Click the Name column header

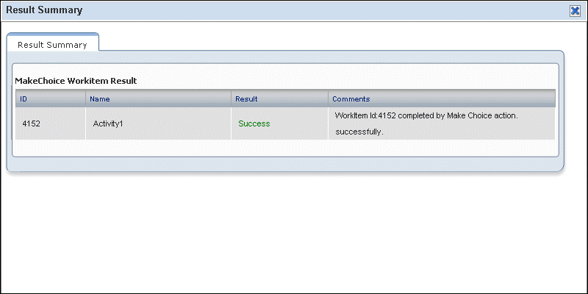(158, 99)
